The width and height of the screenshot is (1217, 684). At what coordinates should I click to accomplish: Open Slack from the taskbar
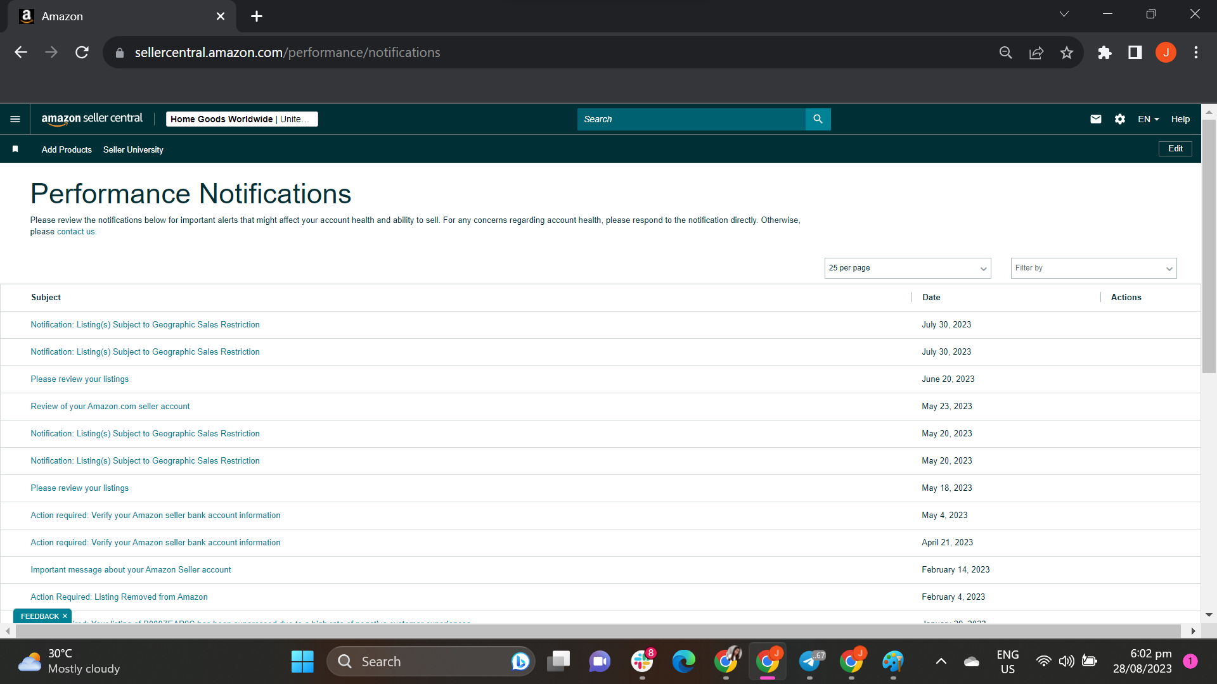coord(642,662)
